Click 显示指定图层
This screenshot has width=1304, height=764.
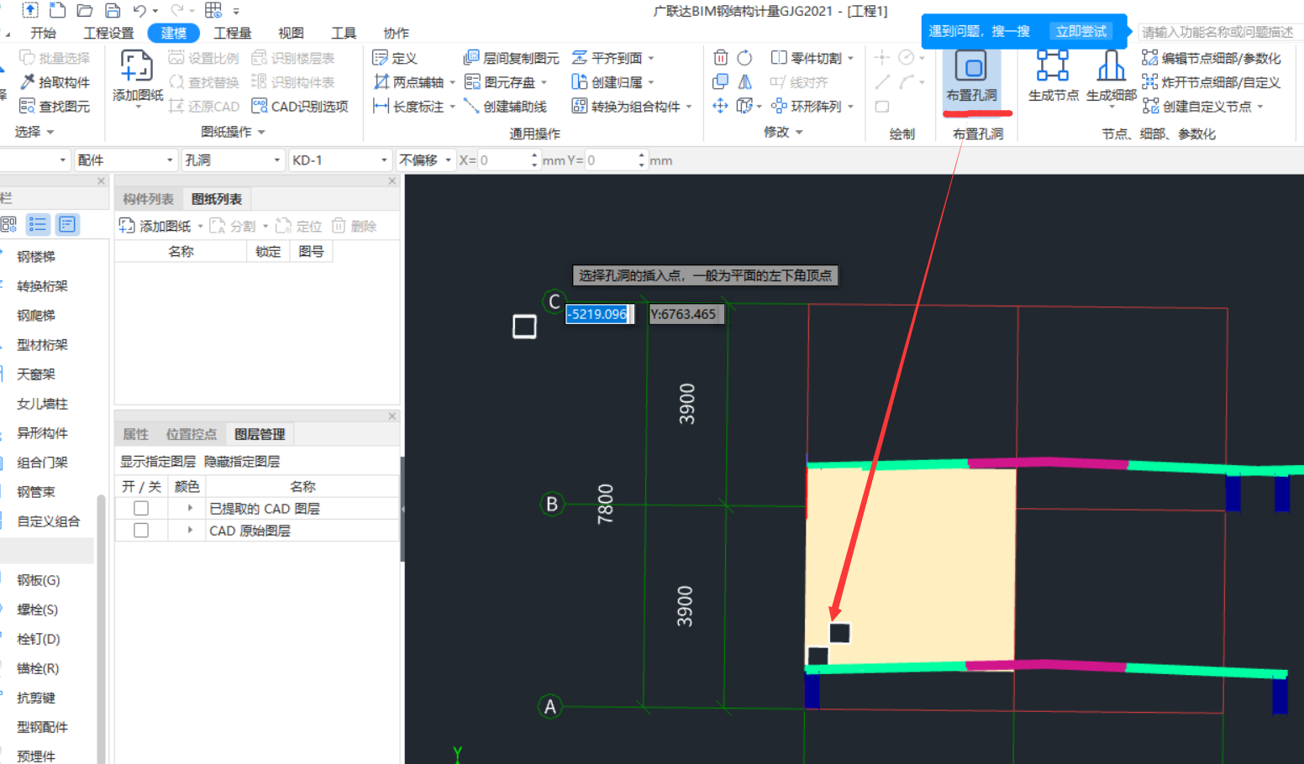tap(158, 462)
